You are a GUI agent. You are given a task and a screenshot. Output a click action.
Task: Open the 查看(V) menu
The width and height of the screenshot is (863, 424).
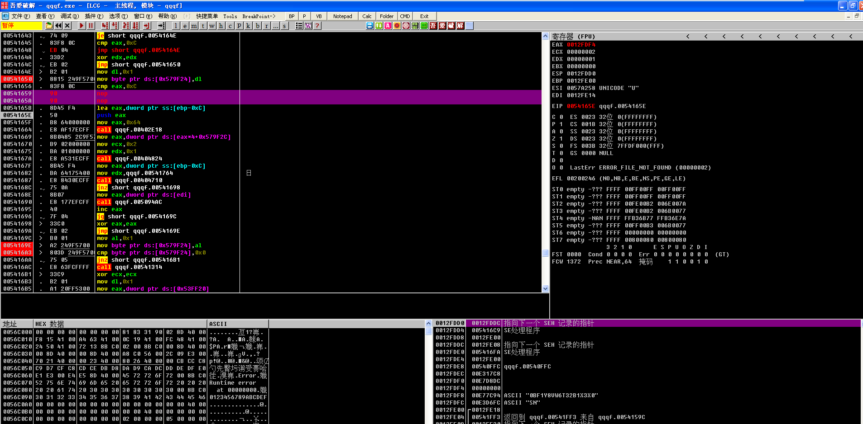45,16
